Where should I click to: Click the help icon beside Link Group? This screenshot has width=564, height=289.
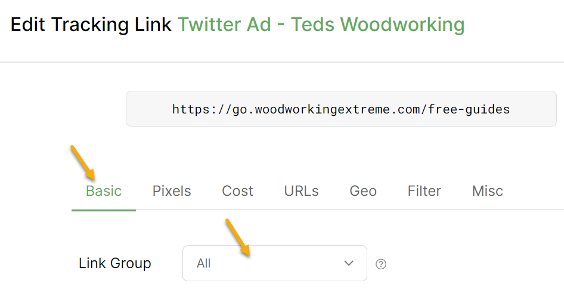click(381, 264)
